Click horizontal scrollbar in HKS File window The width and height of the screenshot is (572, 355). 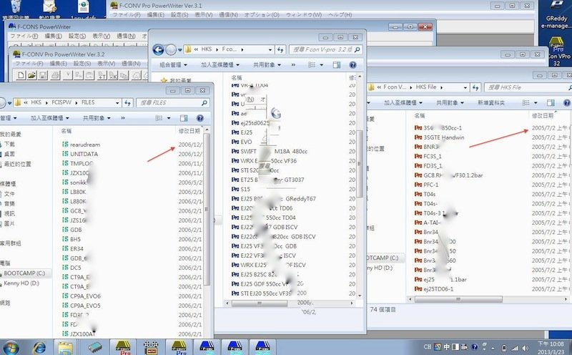458,299
